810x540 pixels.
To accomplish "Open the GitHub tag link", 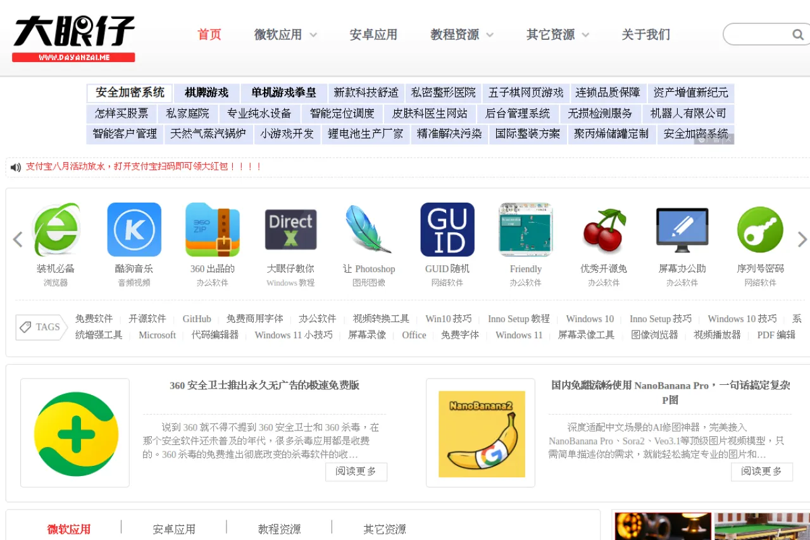I will click(196, 319).
